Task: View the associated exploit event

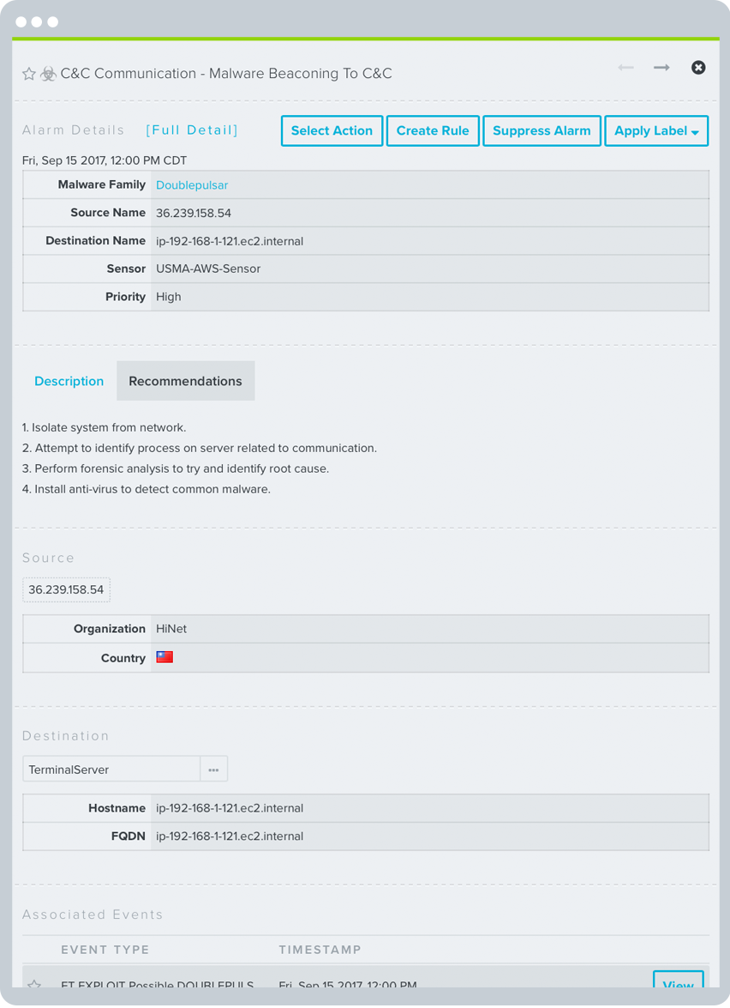Action: [678, 985]
